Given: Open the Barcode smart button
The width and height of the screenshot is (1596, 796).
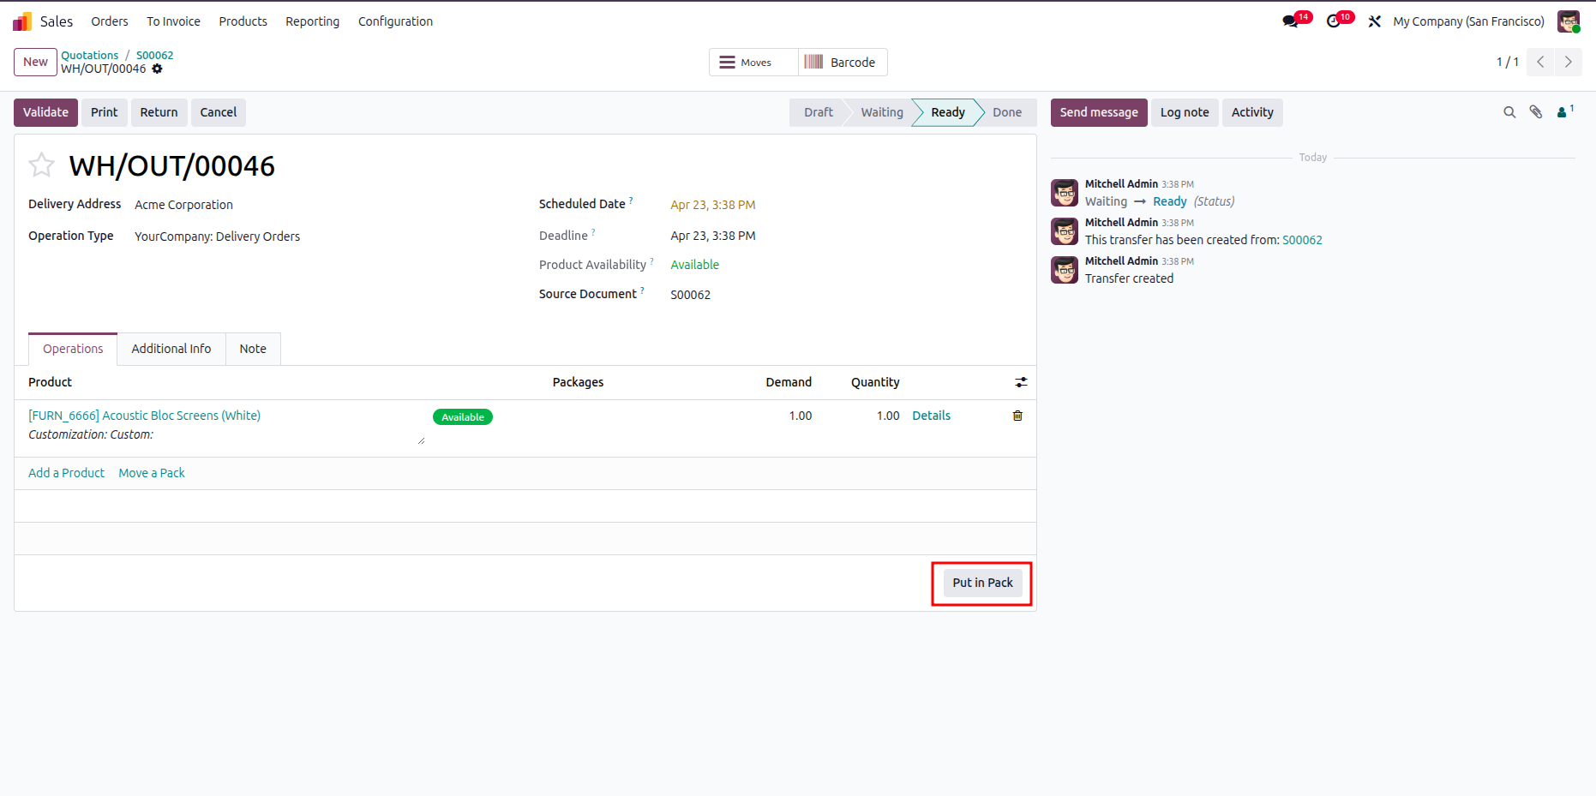Looking at the screenshot, I should tap(842, 63).
